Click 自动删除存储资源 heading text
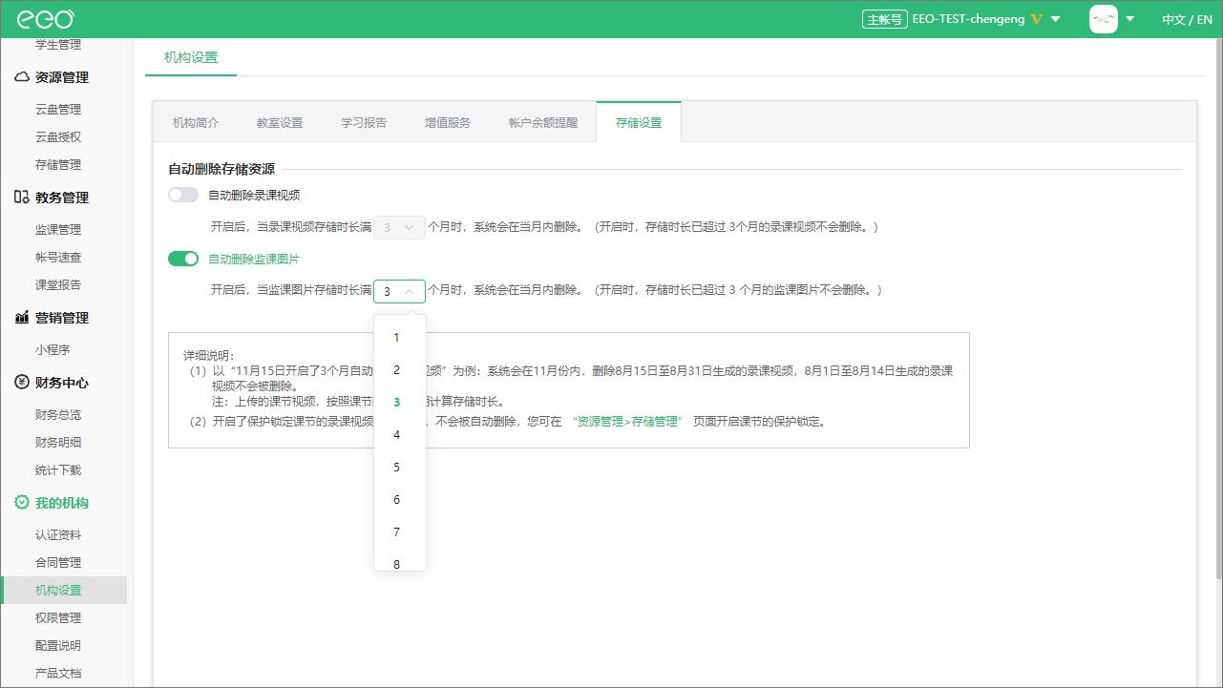Screen dimensions: 1223x688 coord(221,170)
